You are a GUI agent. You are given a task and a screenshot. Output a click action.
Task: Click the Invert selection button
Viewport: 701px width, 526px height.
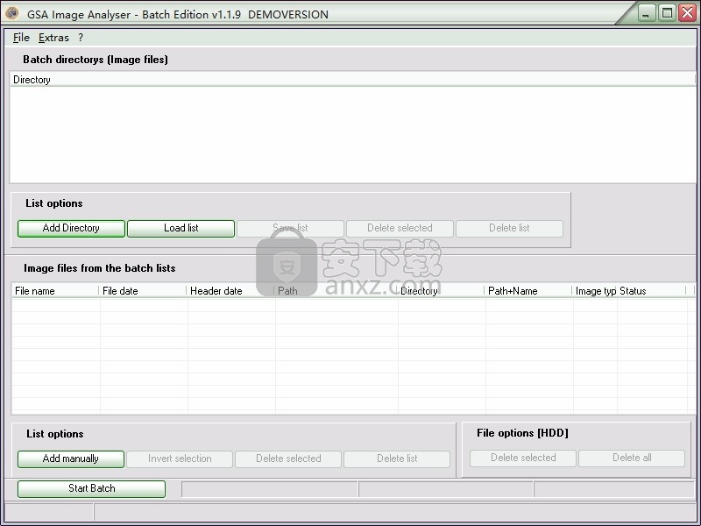pos(180,458)
